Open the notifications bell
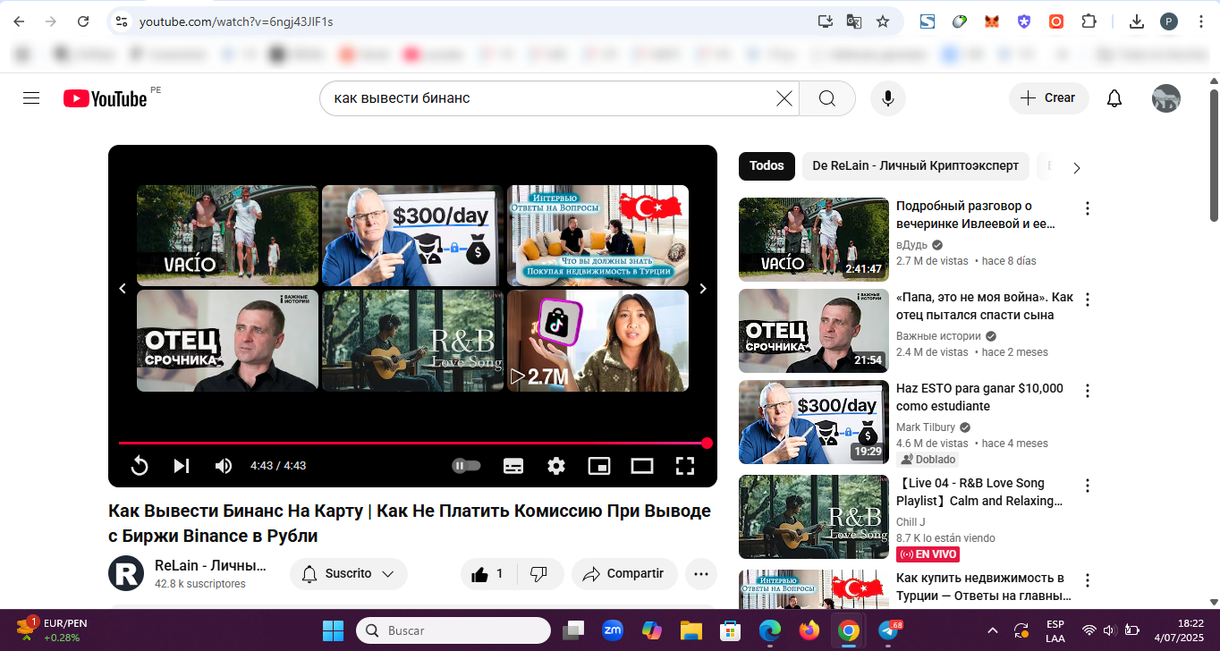This screenshot has height=651, width=1220. [x=1114, y=98]
